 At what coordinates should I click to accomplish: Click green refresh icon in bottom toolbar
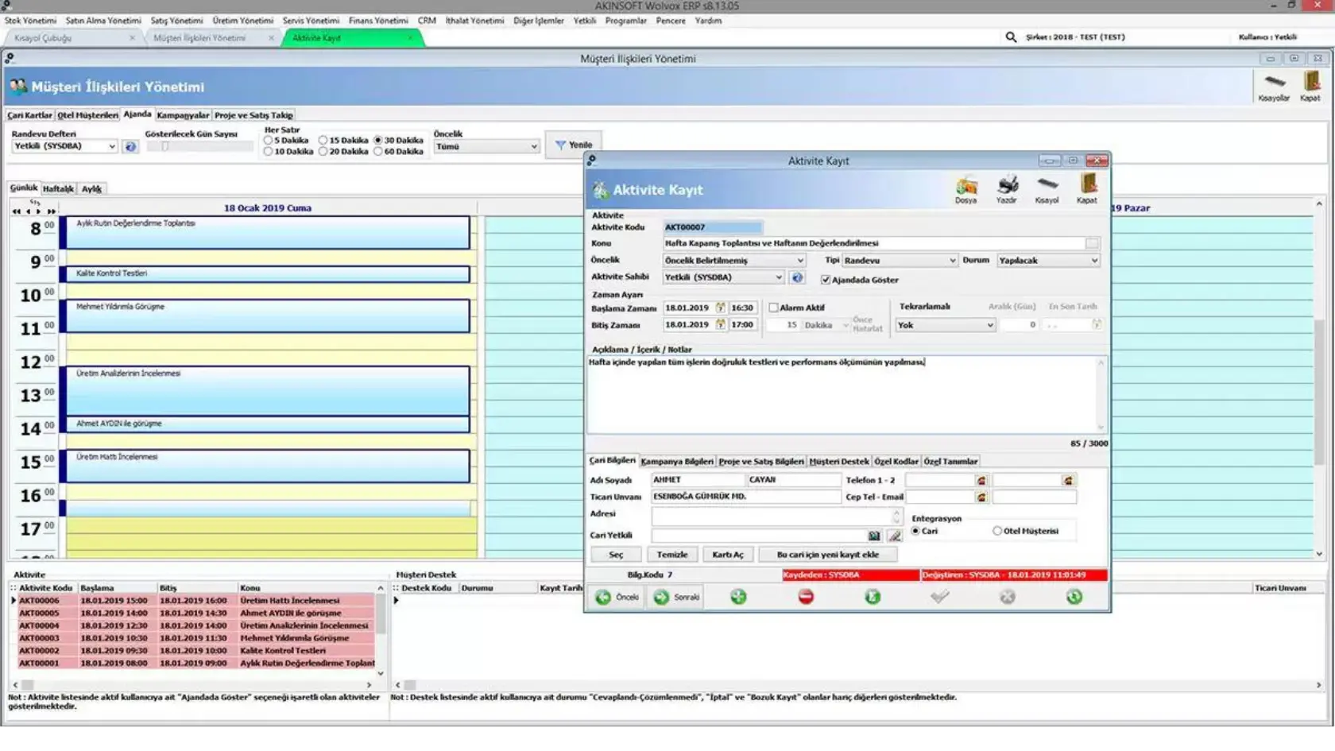[x=1074, y=597]
